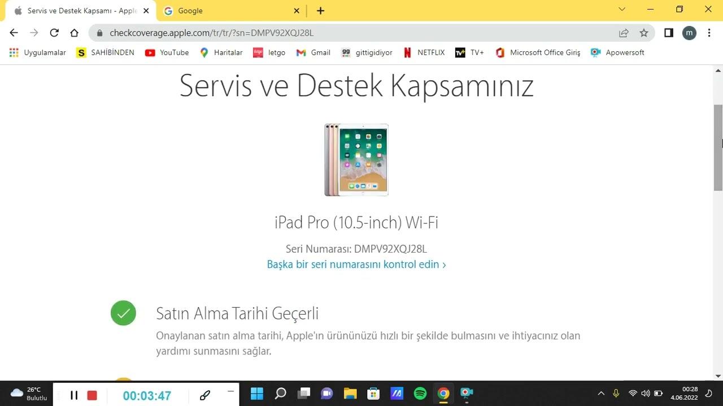Open File Explorer from taskbar
The width and height of the screenshot is (723, 406).
(350, 393)
